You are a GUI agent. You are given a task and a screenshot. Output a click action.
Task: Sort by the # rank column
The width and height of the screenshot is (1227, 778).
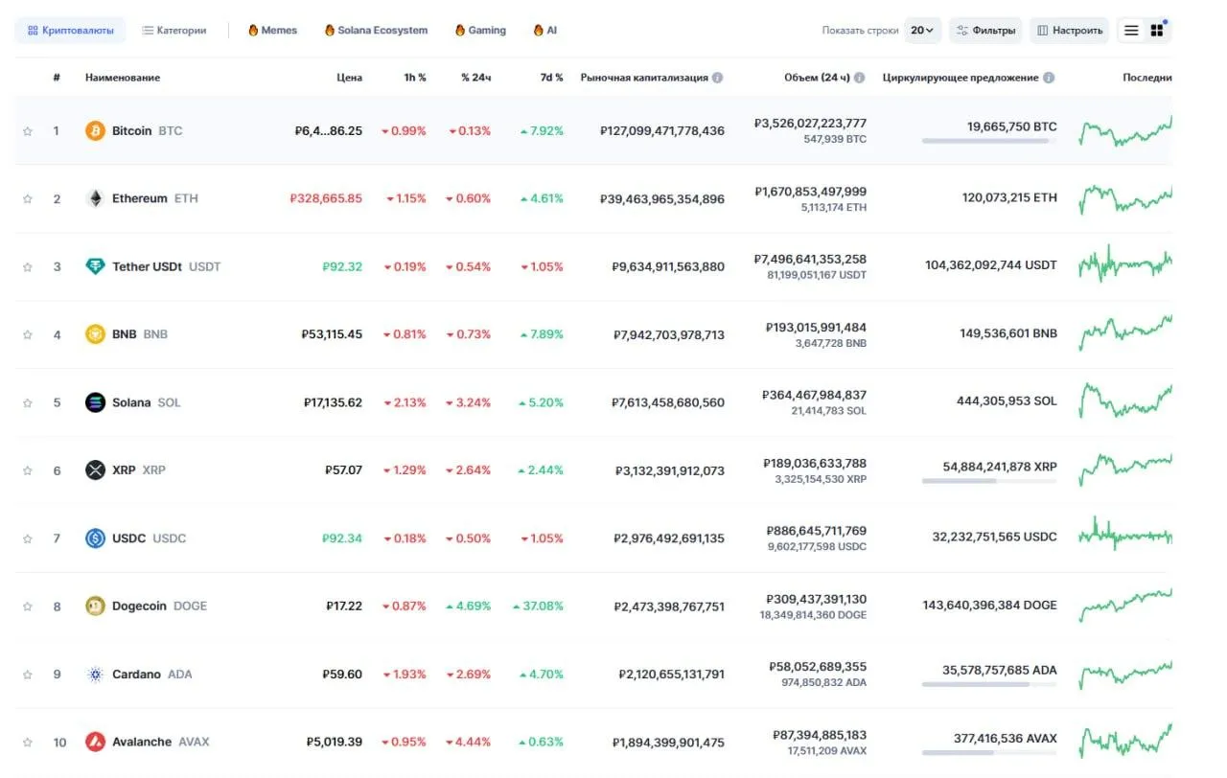coord(57,78)
